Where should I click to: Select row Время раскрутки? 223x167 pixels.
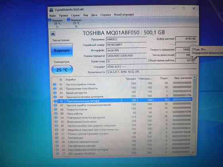(122, 93)
